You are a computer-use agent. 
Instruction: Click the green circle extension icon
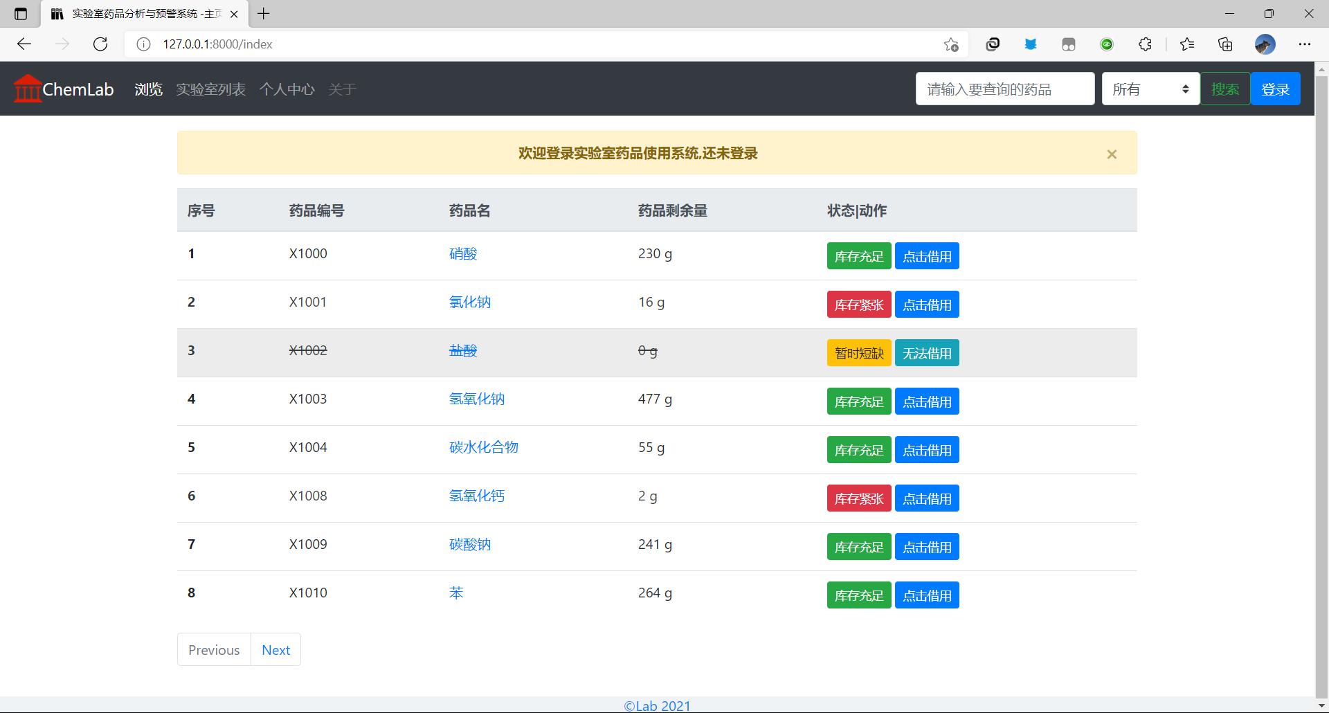point(1107,44)
